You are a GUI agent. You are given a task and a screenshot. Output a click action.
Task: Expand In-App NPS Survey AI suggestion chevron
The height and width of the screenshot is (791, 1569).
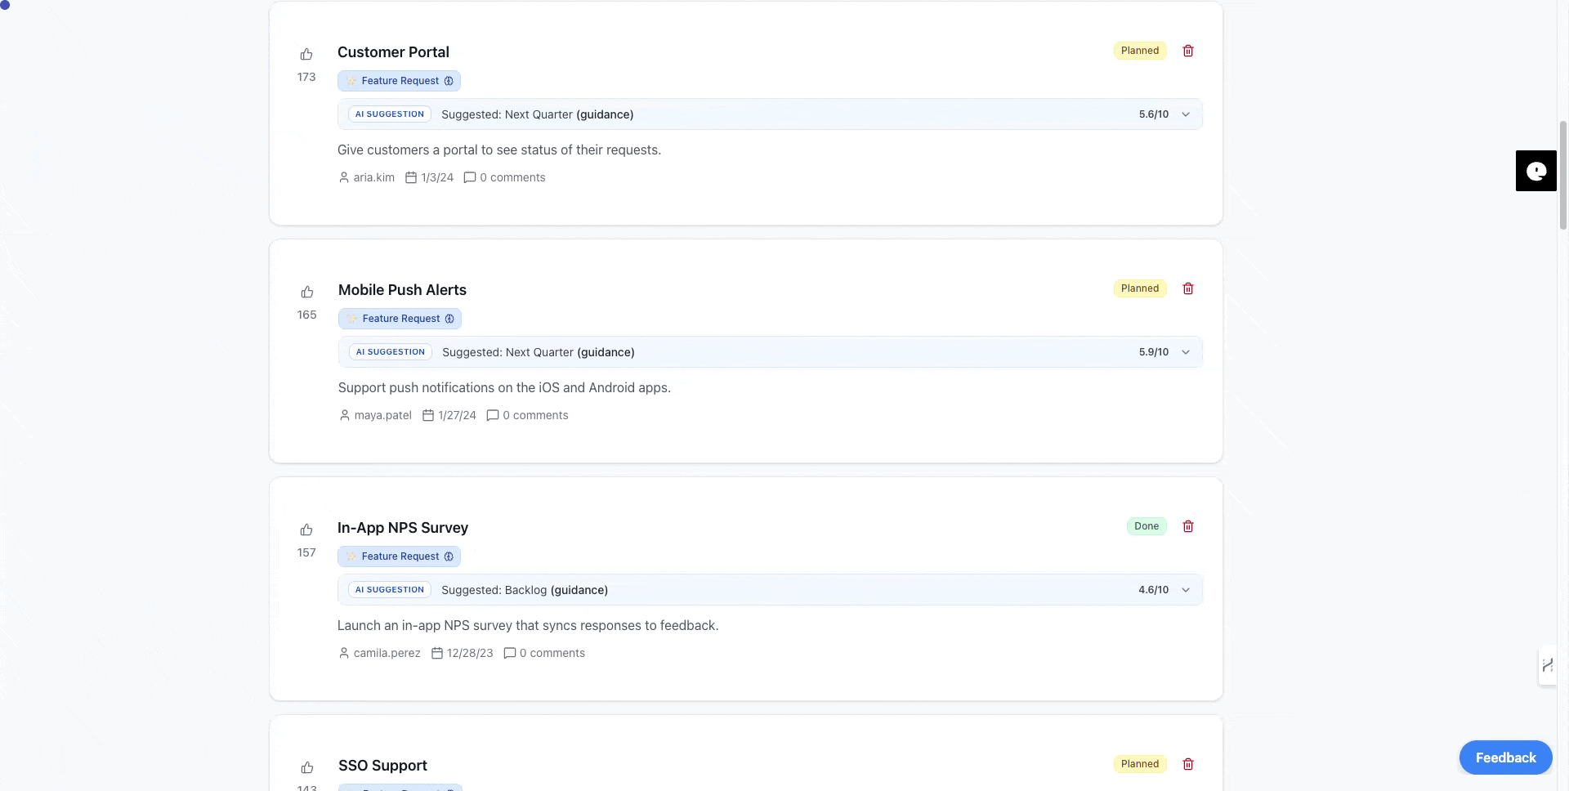coord(1186,590)
